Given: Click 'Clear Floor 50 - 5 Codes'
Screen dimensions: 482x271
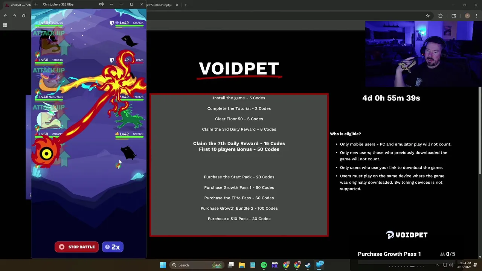Looking at the screenshot, I should tap(239, 119).
